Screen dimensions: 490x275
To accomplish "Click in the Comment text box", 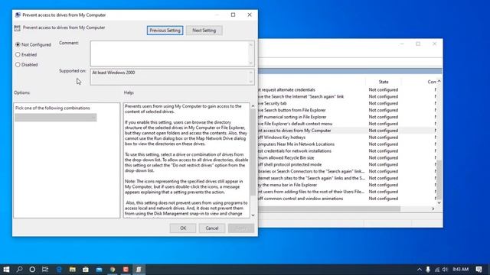I will coord(172,53).
